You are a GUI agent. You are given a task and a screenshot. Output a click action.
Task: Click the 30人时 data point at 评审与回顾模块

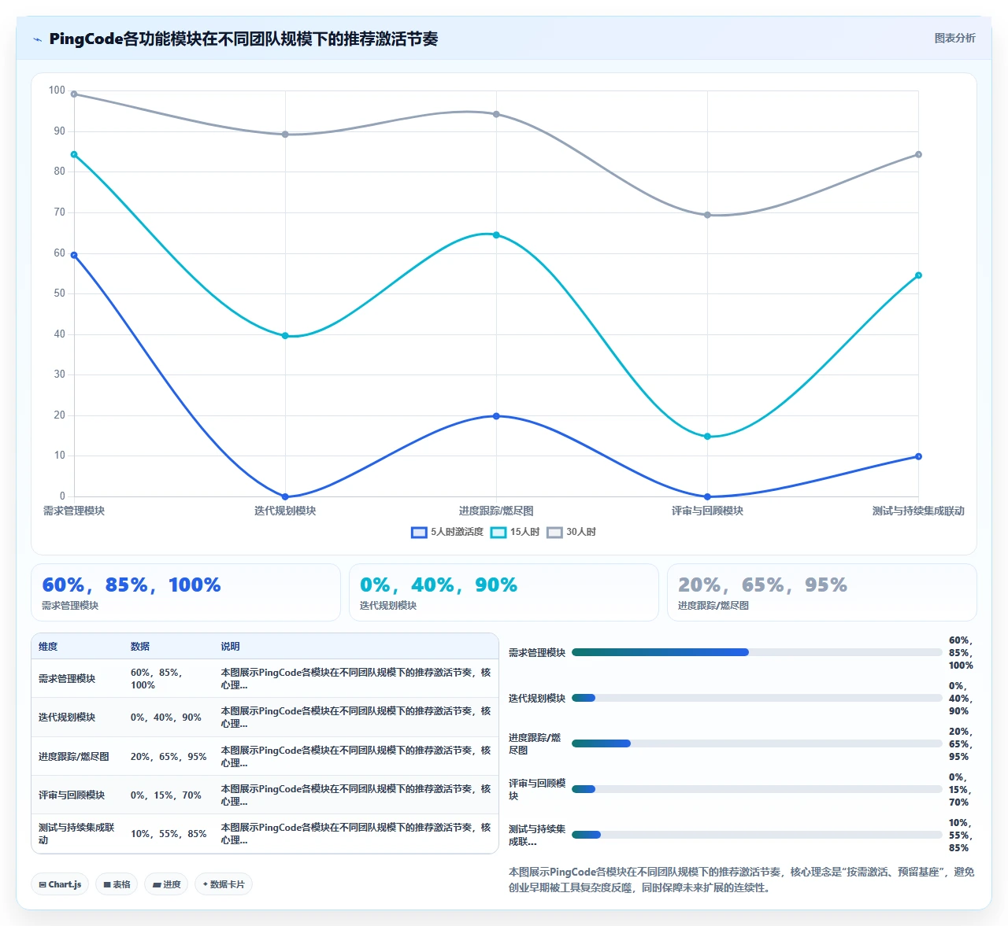point(707,215)
